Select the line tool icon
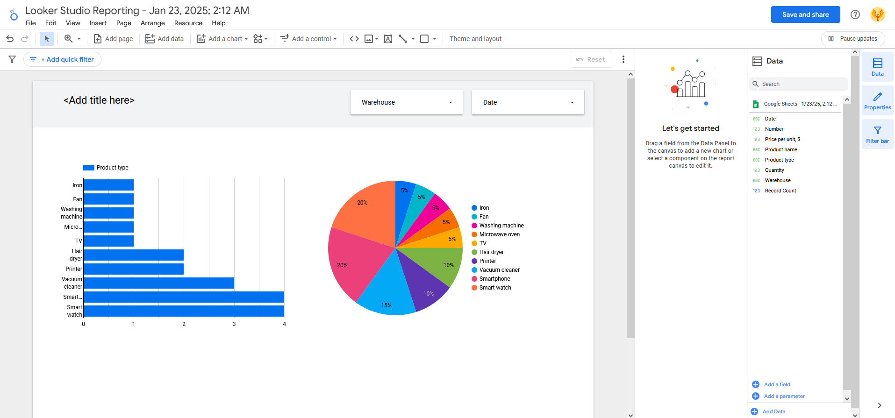This screenshot has width=895, height=418. point(403,39)
